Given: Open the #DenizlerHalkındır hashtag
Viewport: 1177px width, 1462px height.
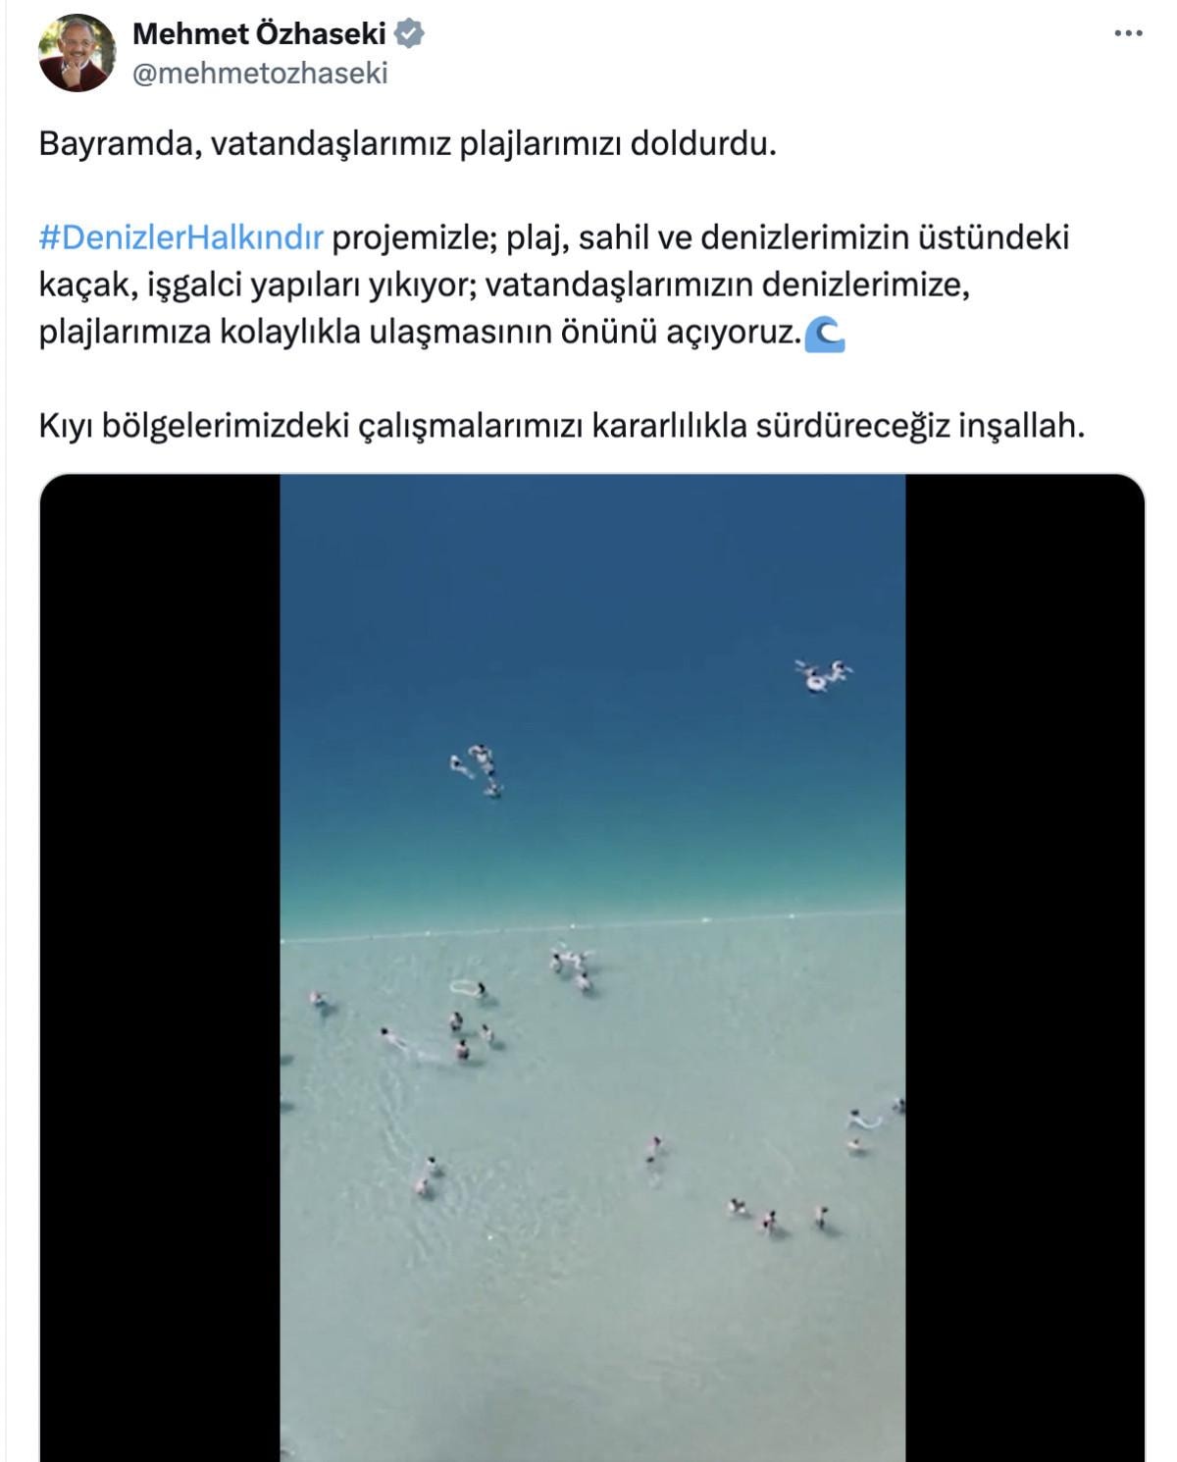Looking at the screenshot, I should pyautogui.click(x=180, y=237).
